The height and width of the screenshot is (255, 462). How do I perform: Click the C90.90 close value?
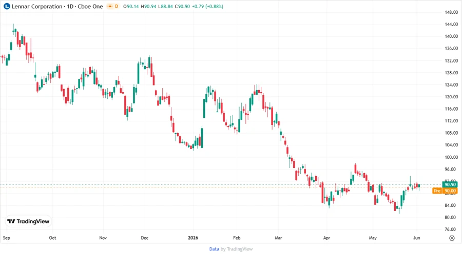(182, 6)
